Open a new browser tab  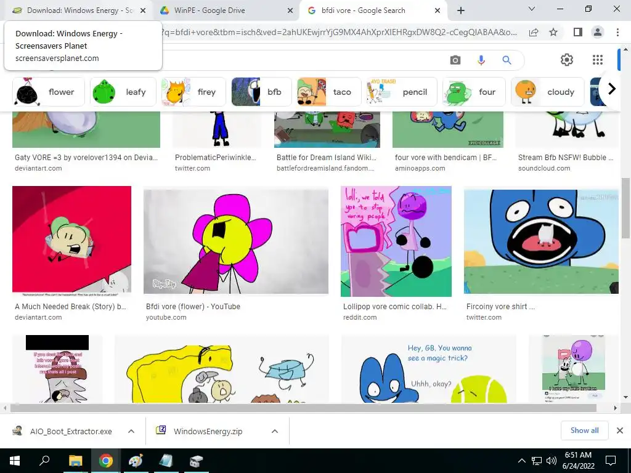(x=461, y=11)
